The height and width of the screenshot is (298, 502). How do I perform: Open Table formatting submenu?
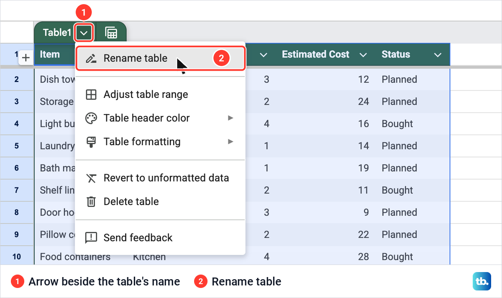[160, 142]
